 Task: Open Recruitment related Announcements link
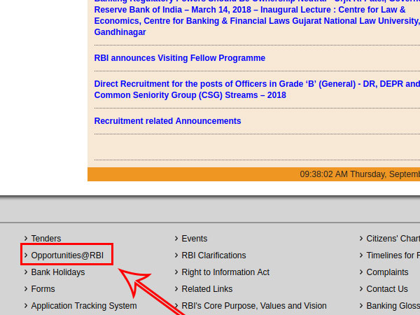pyautogui.click(x=167, y=121)
